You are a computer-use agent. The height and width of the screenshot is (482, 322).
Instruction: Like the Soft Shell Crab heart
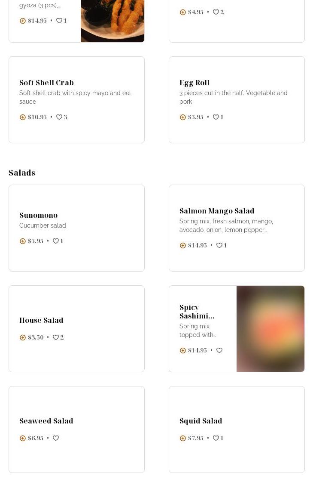tap(59, 117)
